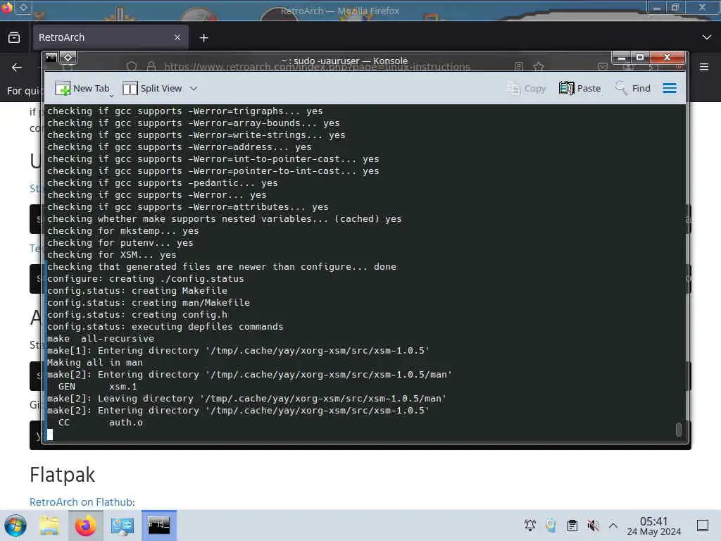The height and width of the screenshot is (541, 721).
Task: Click show desktop button in taskbar
Action: 703,526
